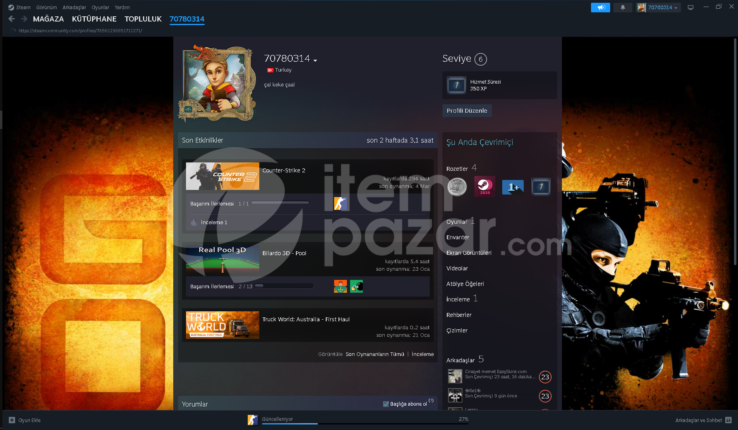This screenshot has width=738, height=430.
Task: Open the Yardım menu
Action: tap(122, 7)
